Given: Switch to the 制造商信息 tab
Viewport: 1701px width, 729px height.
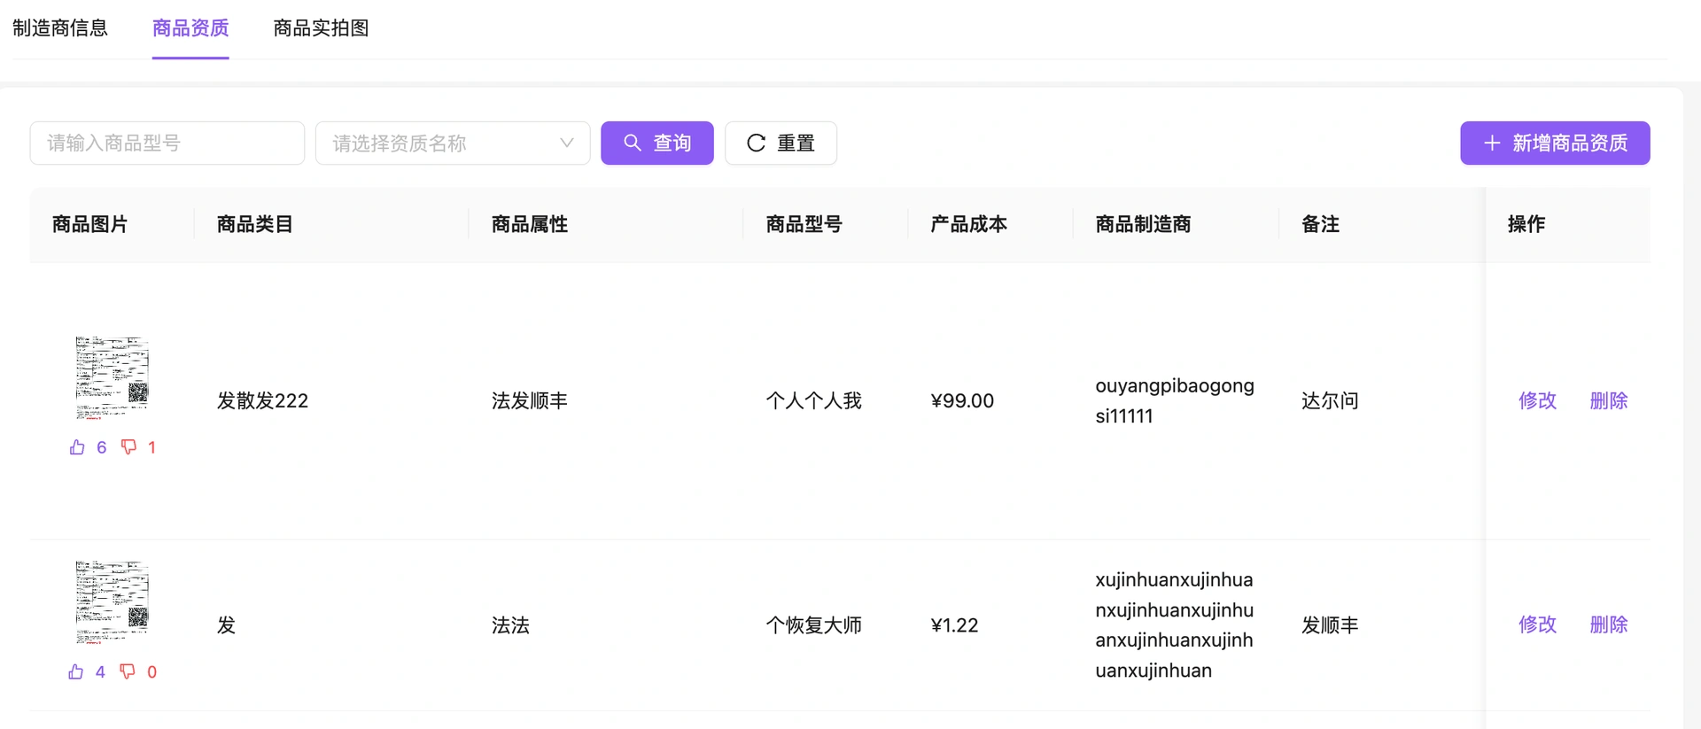Looking at the screenshot, I should (60, 28).
